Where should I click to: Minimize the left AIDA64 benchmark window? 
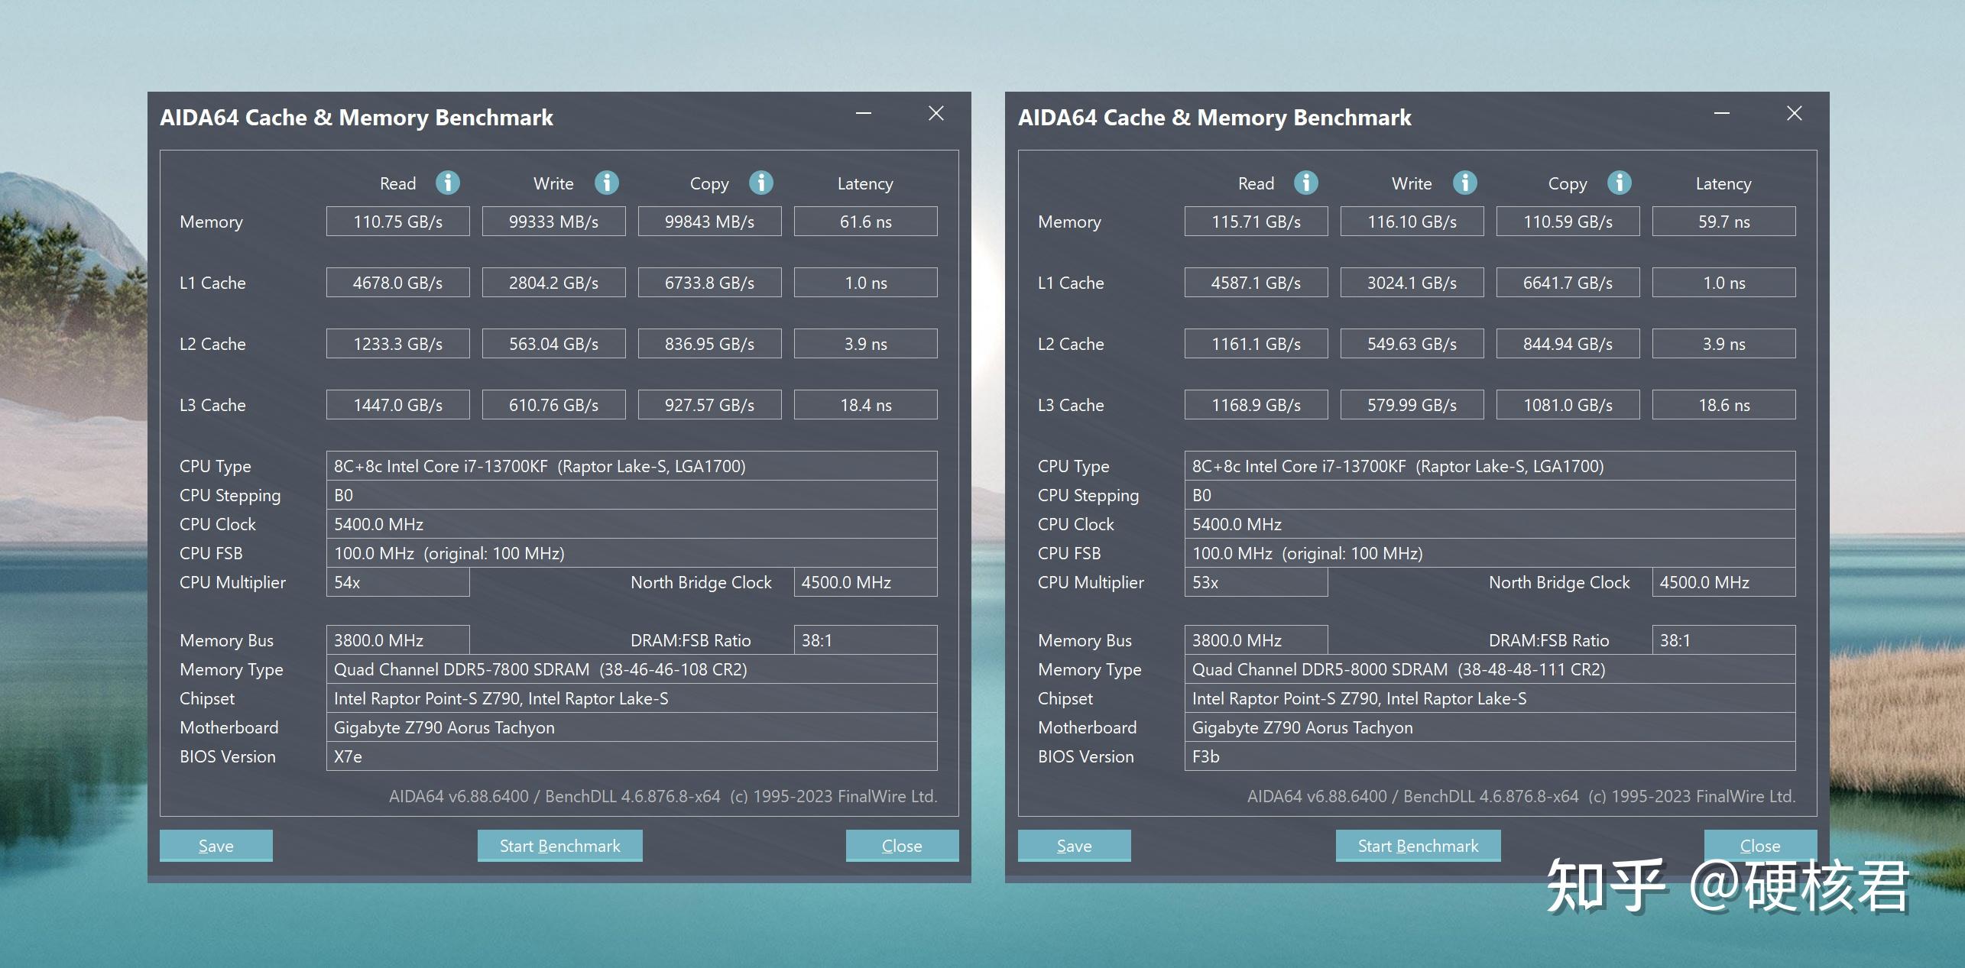coord(862,112)
